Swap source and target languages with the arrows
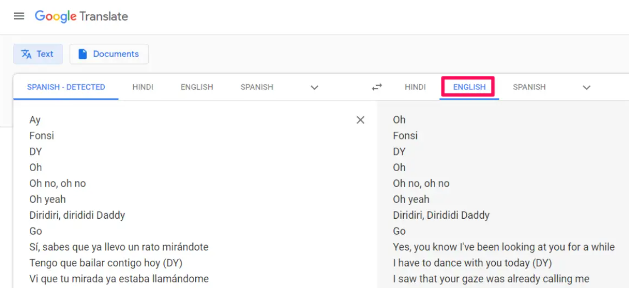Screen dimensions: 629x288 coord(376,87)
